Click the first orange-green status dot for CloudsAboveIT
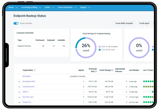 144,87
